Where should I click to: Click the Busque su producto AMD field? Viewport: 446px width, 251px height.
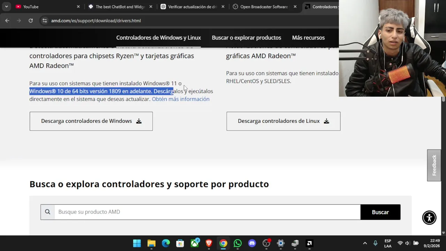[207, 212]
